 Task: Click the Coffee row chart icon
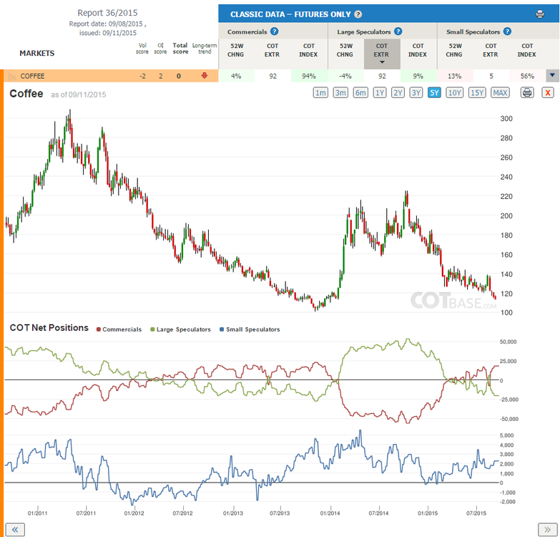point(12,76)
